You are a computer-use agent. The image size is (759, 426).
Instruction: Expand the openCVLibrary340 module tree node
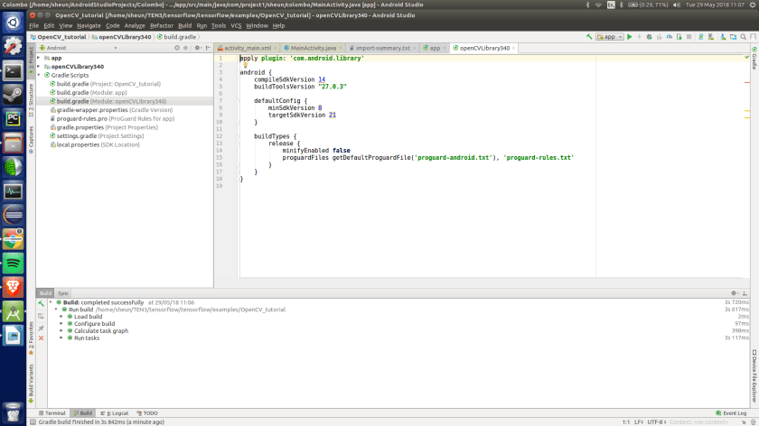point(39,66)
